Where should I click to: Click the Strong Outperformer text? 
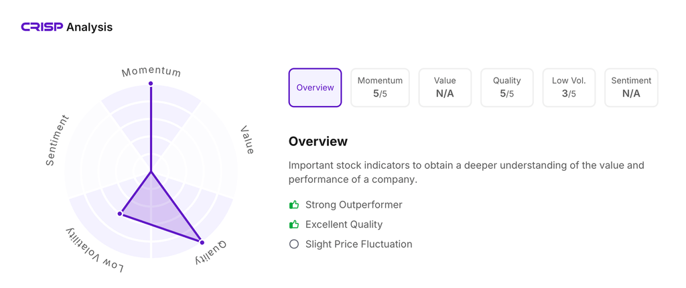[x=354, y=205]
